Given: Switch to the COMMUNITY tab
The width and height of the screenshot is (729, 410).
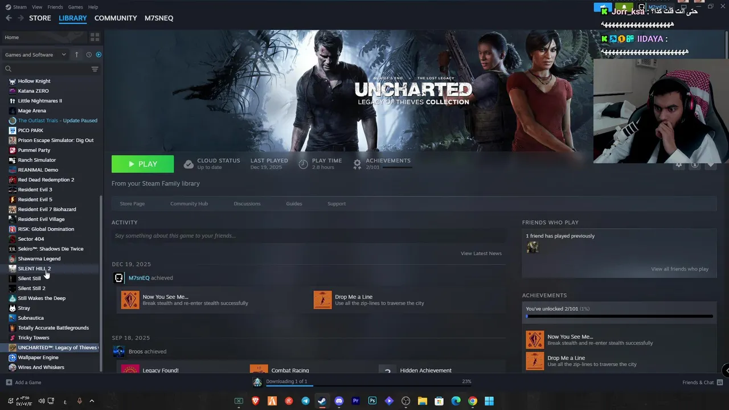Looking at the screenshot, I should pyautogui.click(x=116, y=18).
